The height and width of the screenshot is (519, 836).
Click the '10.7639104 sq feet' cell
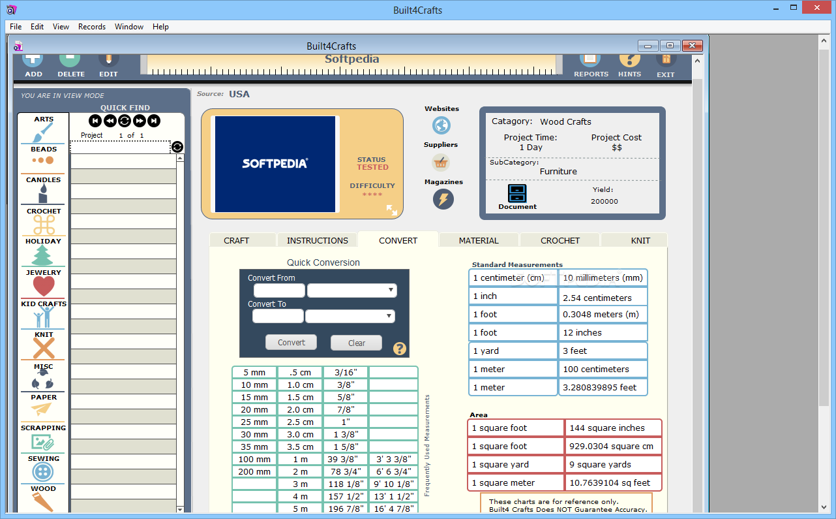pos(614,483)
